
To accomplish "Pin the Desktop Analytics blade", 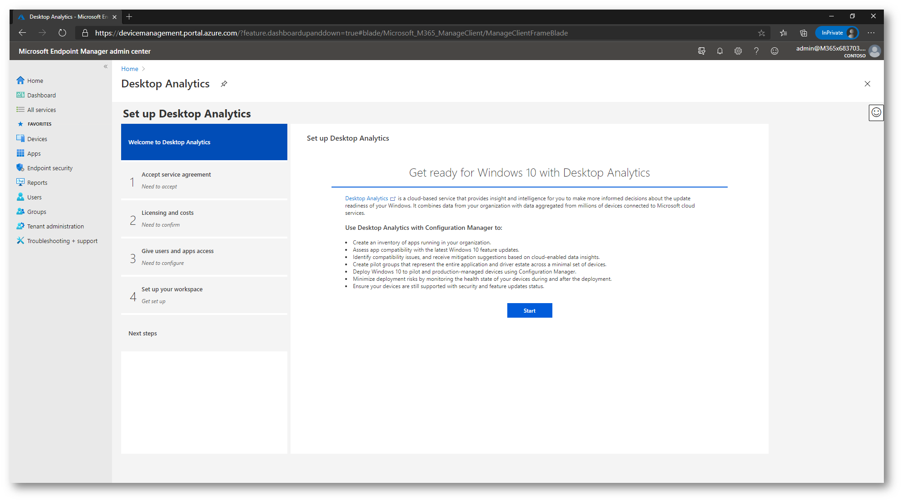I will coord(224,84).
